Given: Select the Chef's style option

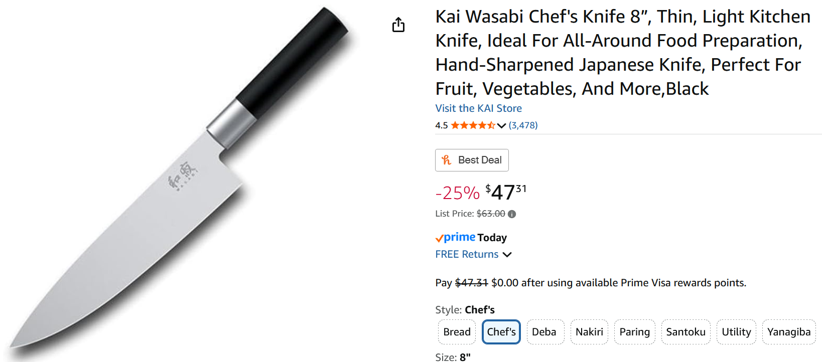Looking at the screenshot, I should [x=501, y=332].
